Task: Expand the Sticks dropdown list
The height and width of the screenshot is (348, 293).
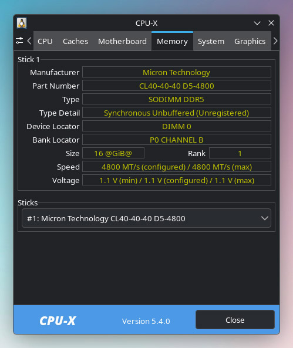Action: click(x=146, y=218)
